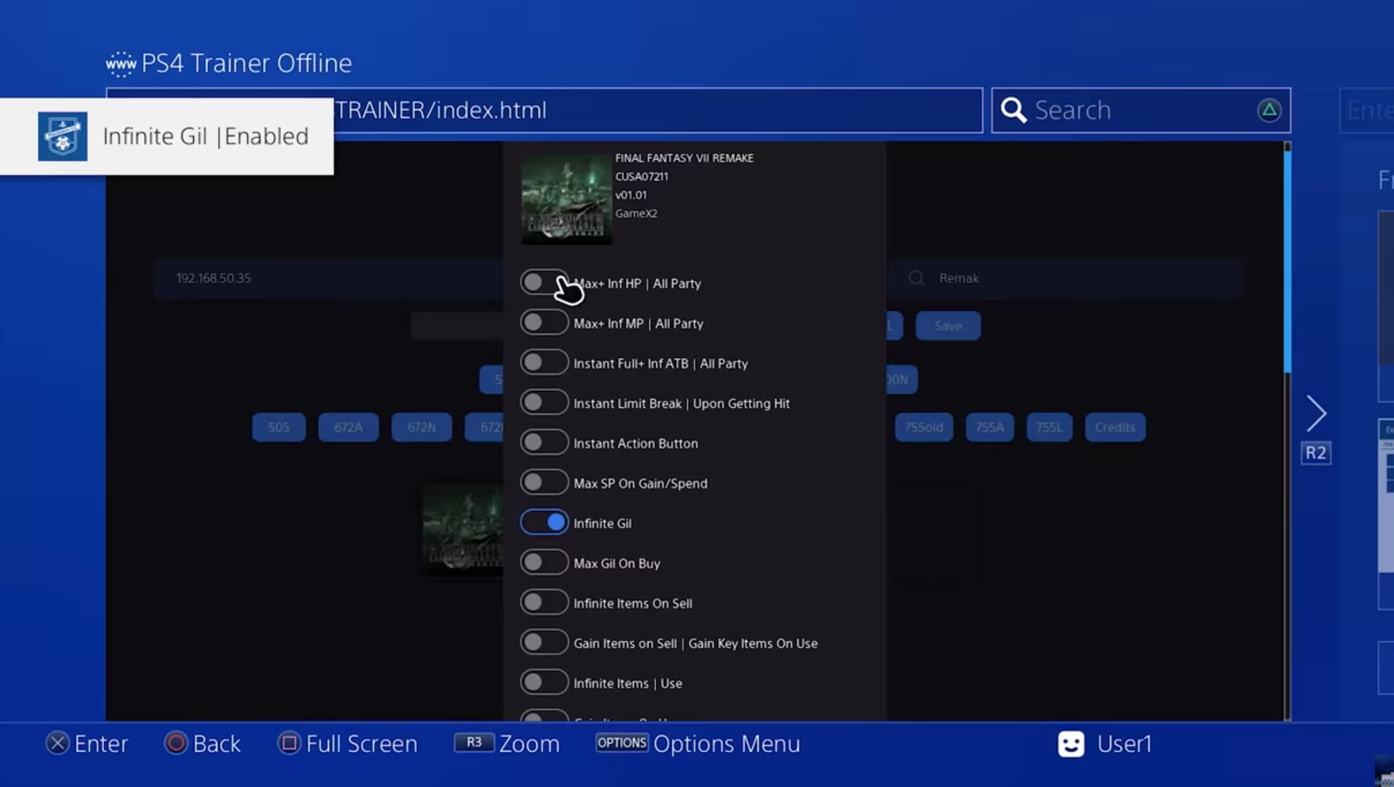
Task: Click the GameX2 author text
Action: 636,213
